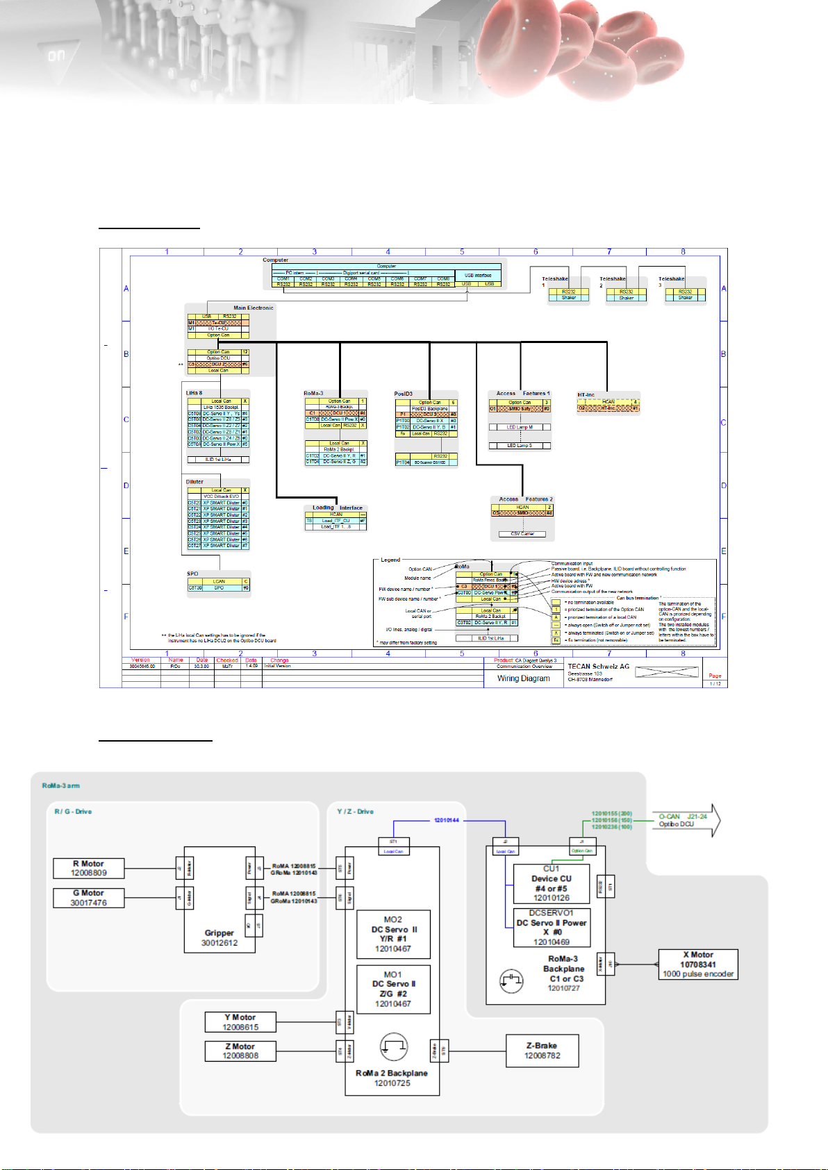
Task: Click the Teleshake 1 module
Action: click(568, 291)
